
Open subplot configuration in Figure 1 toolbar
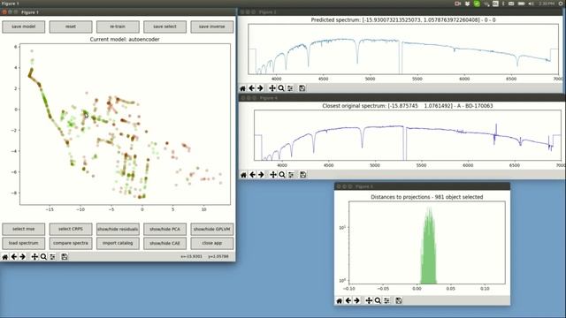pyautogui.click(x=53, y=257)
